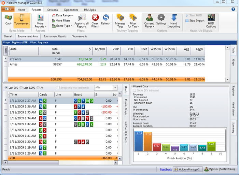The image size is (239, 175).
Task: Click Mglmstr (FullTiltPoker) player status icon
Action: pos(206,169)
